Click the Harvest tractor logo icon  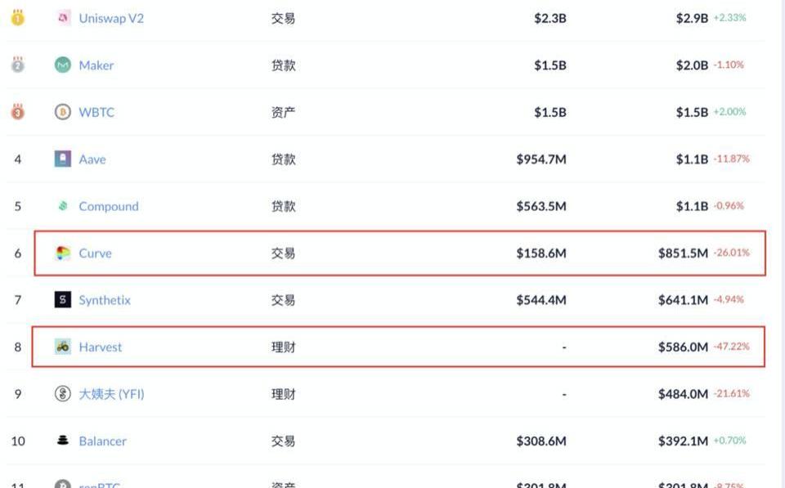(63, 347)
